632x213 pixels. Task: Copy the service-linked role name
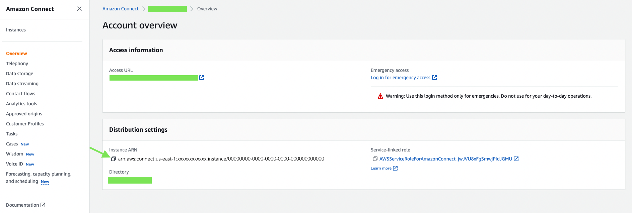(375, 159)
